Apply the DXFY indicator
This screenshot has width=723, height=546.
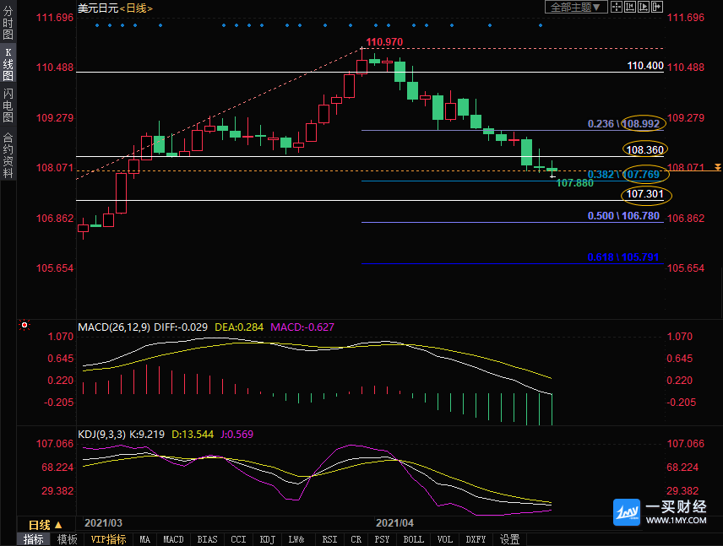[x=476, y=539]
